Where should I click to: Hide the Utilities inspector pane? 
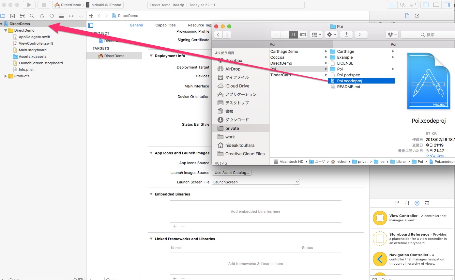click(x=447, y=5)
